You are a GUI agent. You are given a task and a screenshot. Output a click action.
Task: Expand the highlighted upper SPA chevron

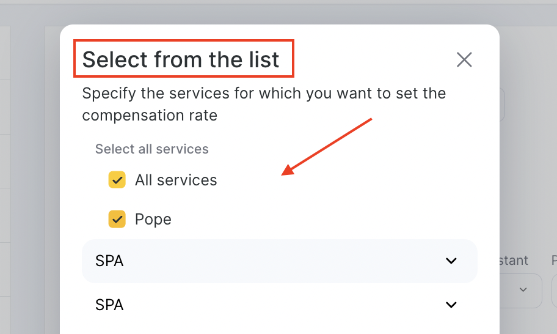pos(451,261)
